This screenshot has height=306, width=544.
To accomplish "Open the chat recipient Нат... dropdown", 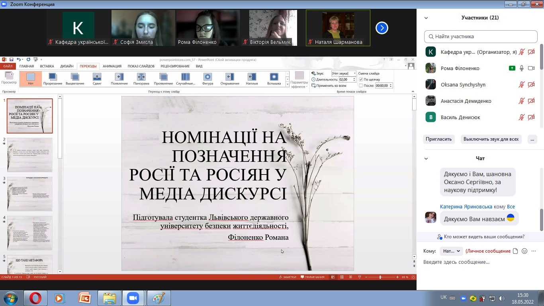I will click(x=452, y=251).
